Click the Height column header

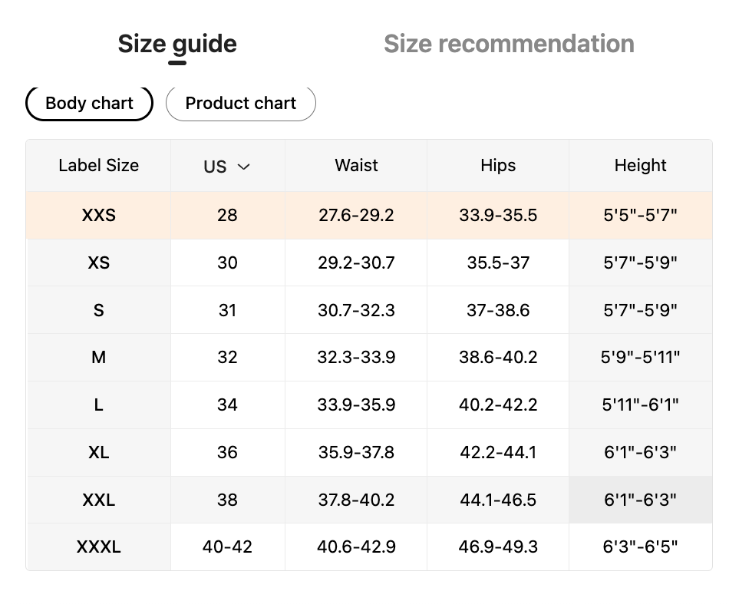(640, 166)
